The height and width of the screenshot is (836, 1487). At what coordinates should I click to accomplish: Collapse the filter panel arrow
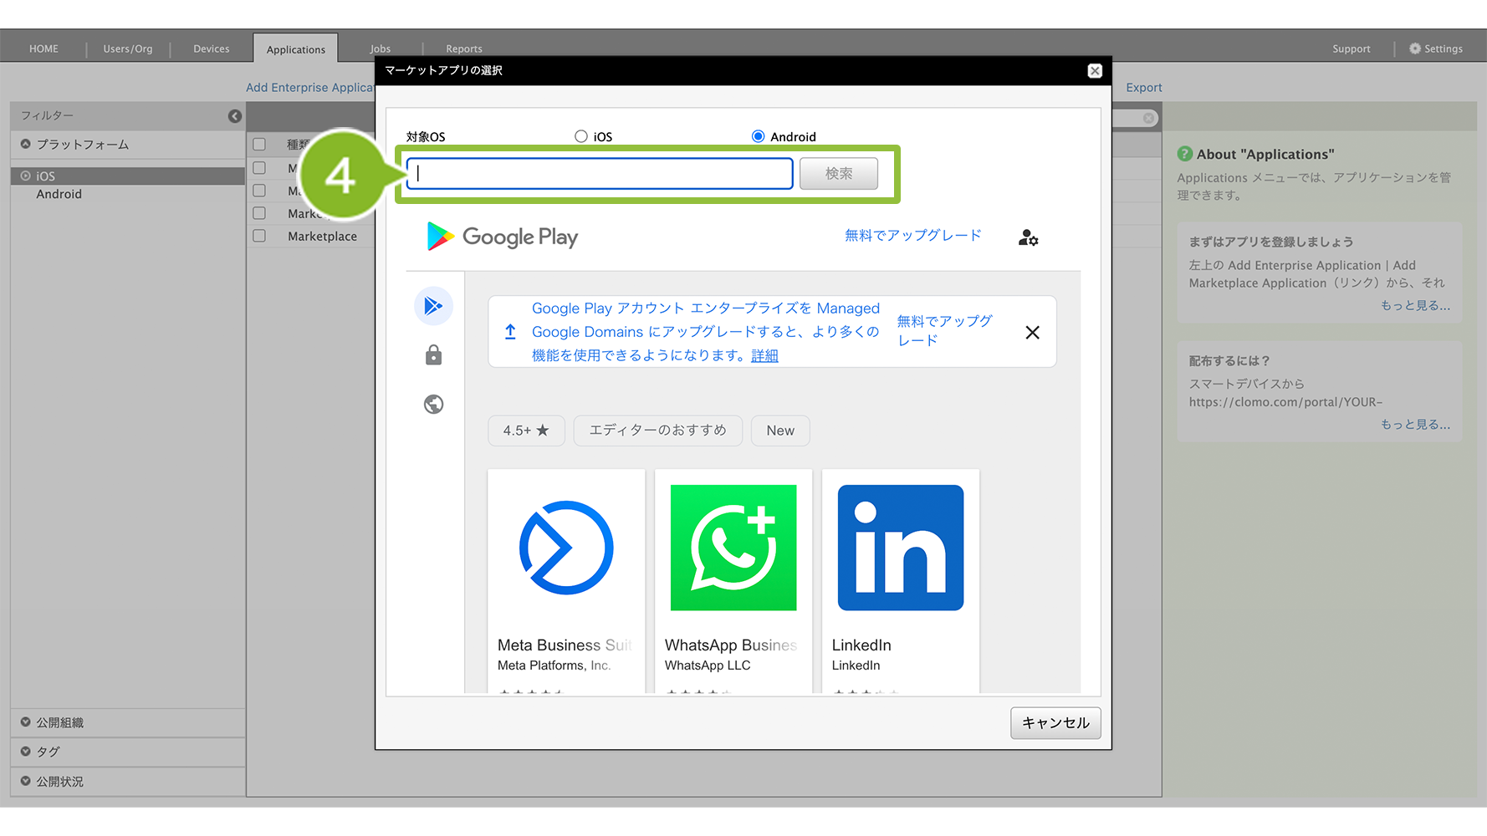pos(235,116)
